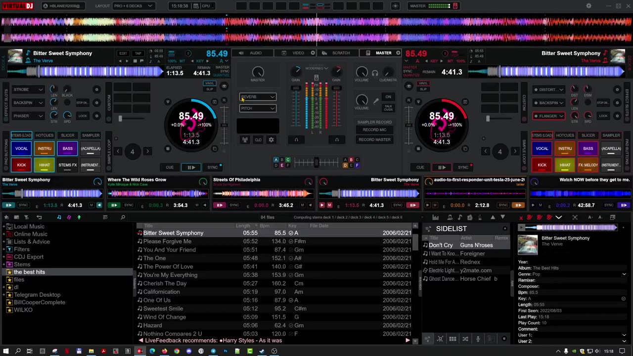Click the record tape icon in mixer

[x=258, y=140]
